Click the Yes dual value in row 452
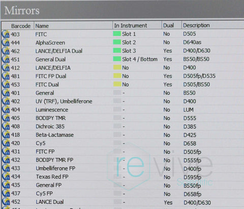Screen dimensions: 244x209 tap(168, 202)
